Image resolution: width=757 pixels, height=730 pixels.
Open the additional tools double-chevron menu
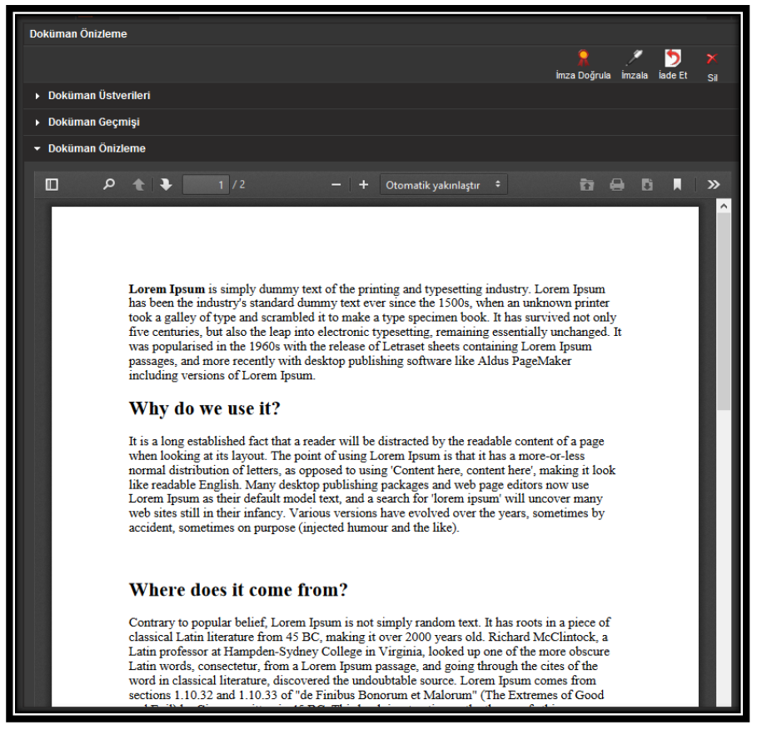tap(713, 185)
